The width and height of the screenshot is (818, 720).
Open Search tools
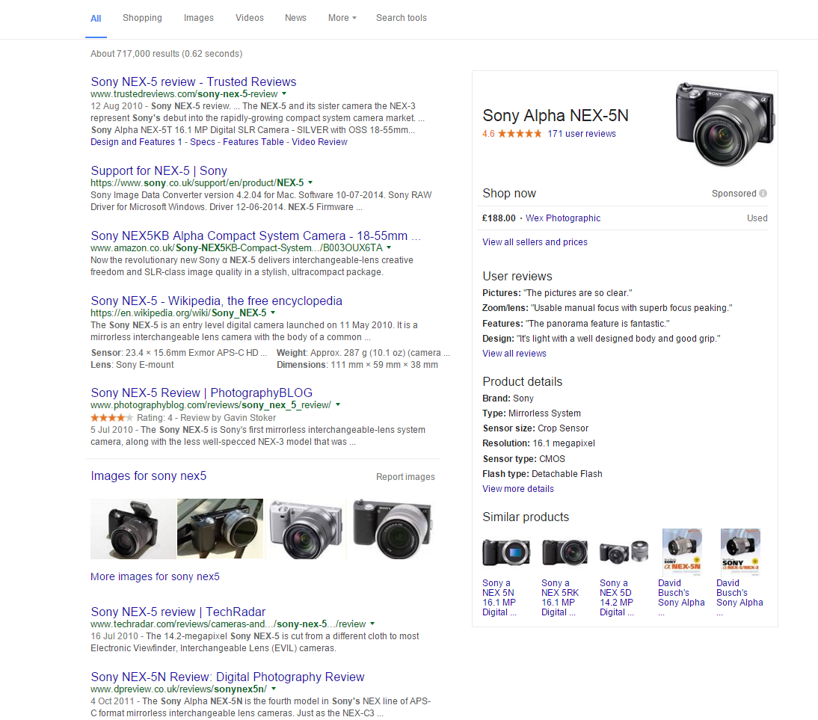pyautogui.click(x=402, y=18)
